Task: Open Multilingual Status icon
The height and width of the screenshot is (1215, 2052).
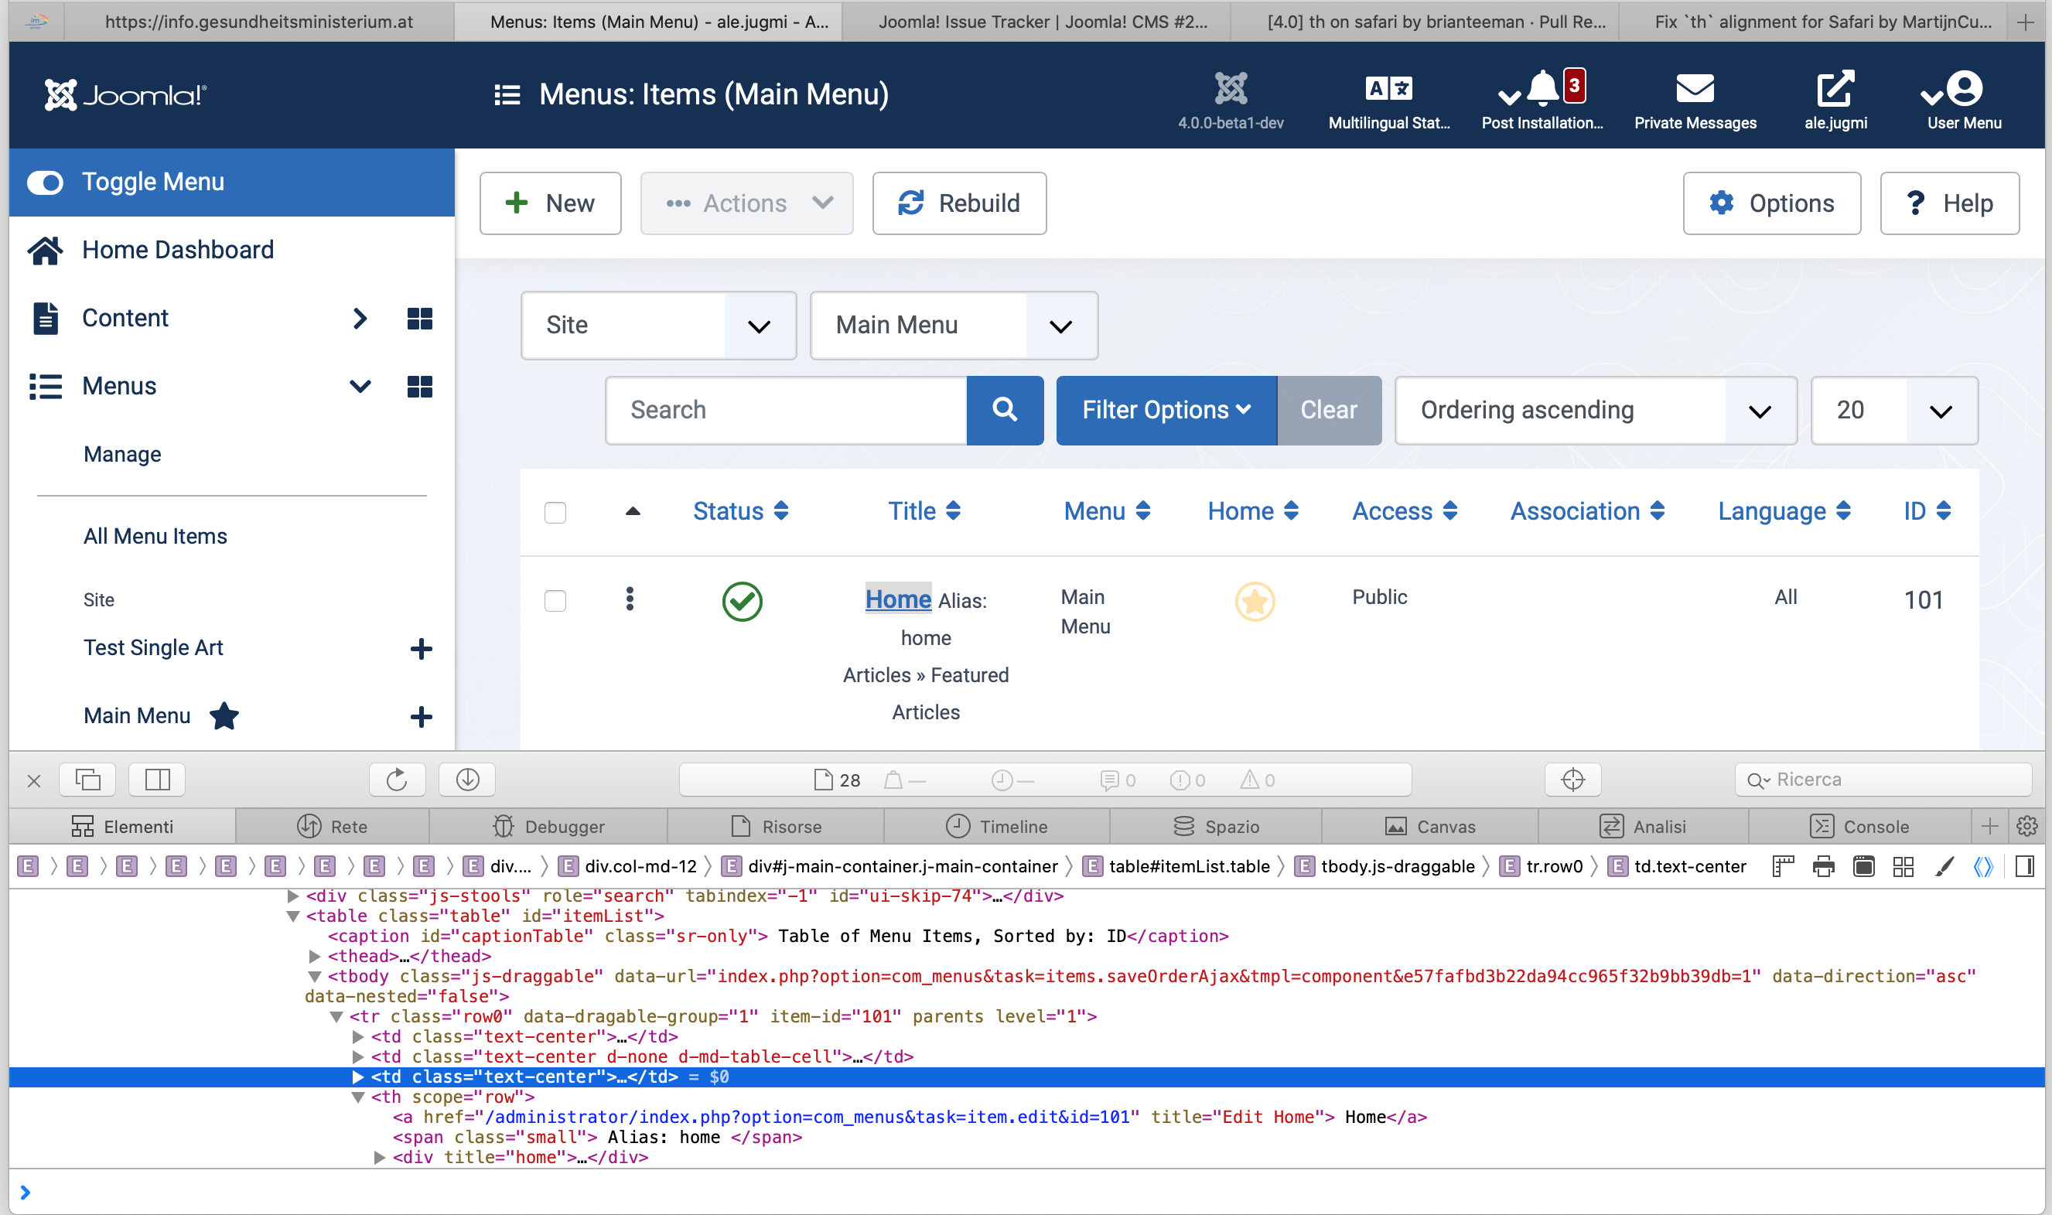Action: [x=1388, y=88]
